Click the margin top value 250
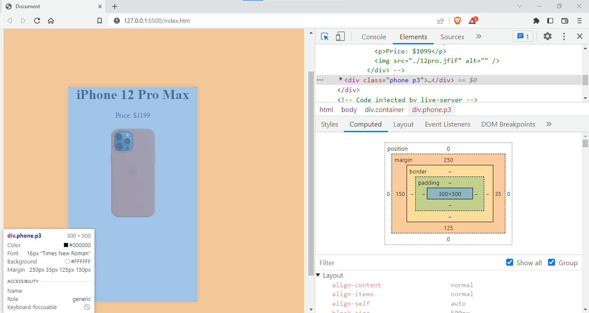This screenshot has height=313, width=589. 448,160
